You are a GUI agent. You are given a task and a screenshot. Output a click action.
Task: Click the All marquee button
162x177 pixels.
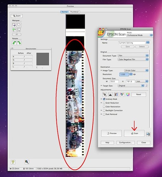tap(17, 34)
